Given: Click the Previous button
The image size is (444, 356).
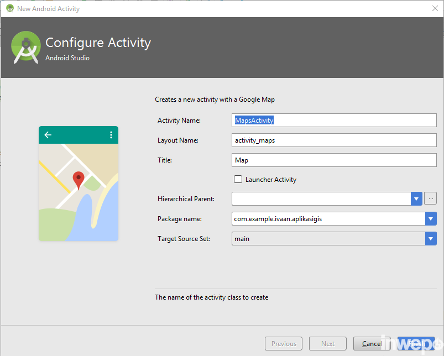Looking at the screenshot, I should click(x=284, y=343).
